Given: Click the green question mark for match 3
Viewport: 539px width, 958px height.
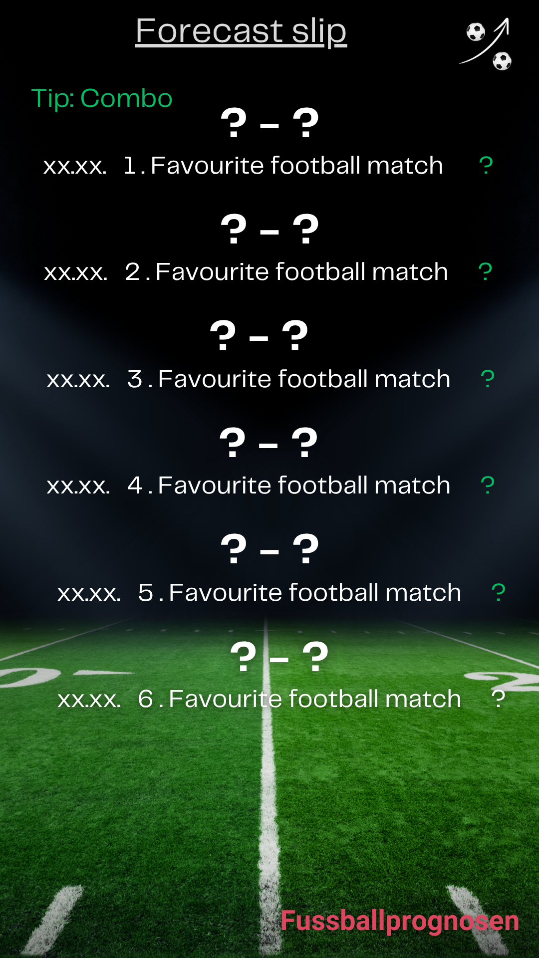Looking at the screenshot, I should [488, 379].
